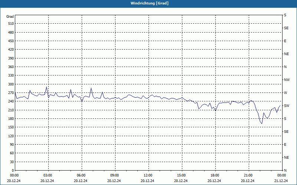Image resolution: width=297 pixels, height=185 pixels.
Task: Select the 09:00 time label
Action: [x=115, y=175]
